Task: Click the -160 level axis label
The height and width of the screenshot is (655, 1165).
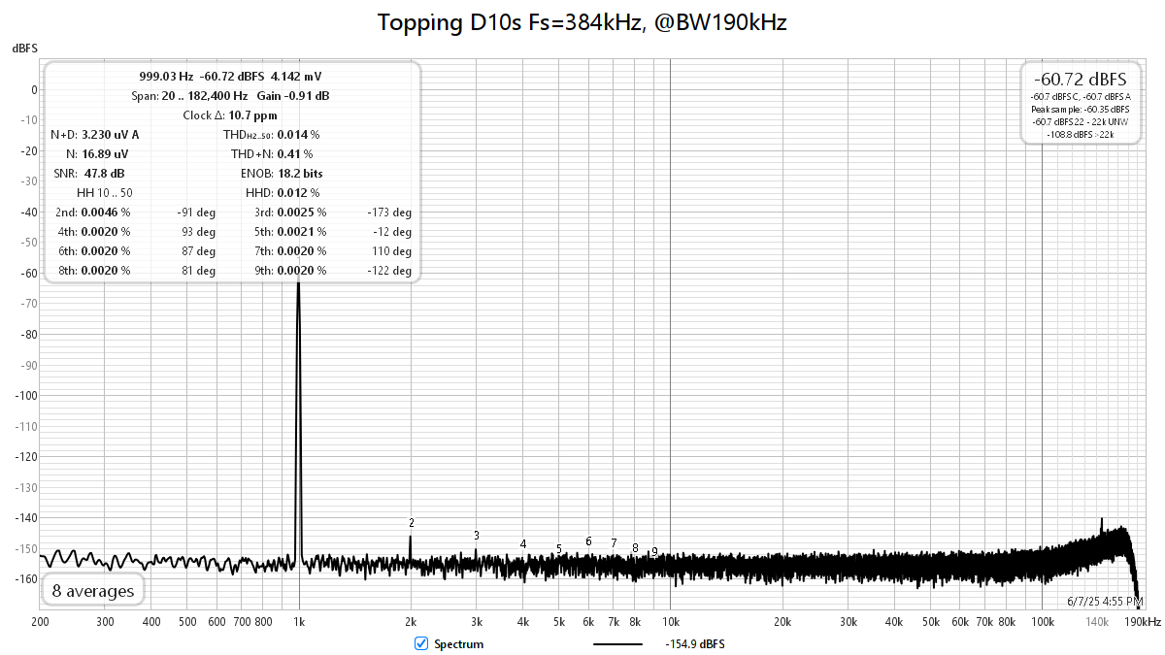Action: (x=26, y=579)
